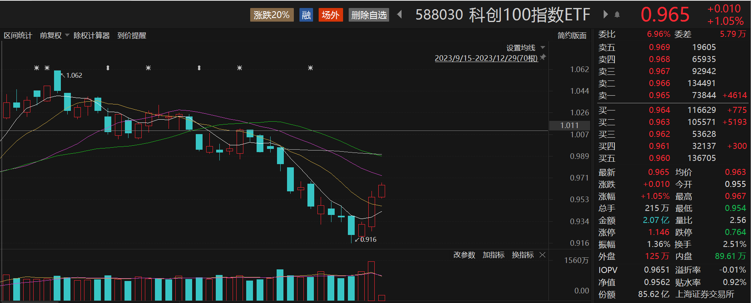This screenshot has height=303, width=751.
Task: Click the next stock right arrow
Action: pos(605,15)
